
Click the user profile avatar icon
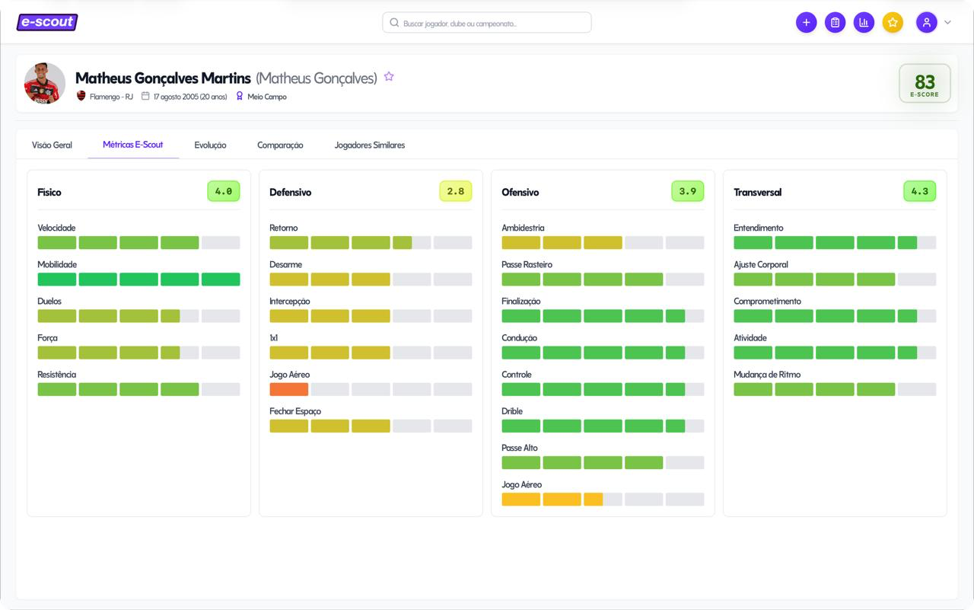926,23
